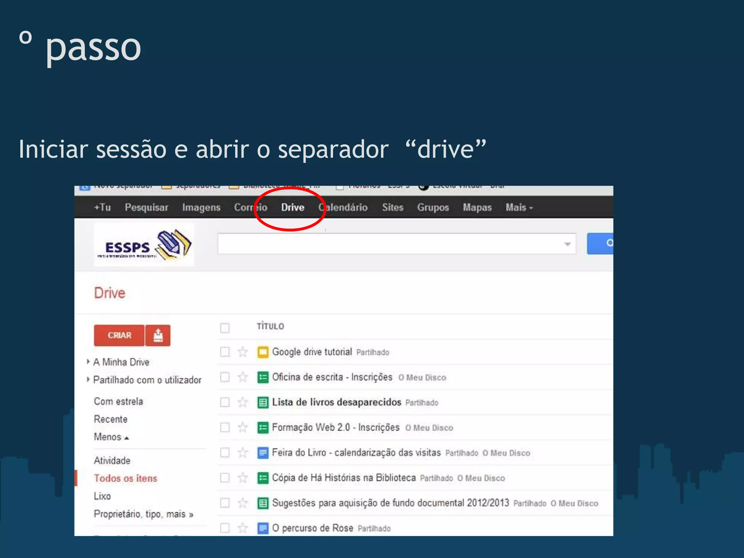Click the form icon of Formação Web 2.0
The image size is (744, 558).
pyautogui.click(x=263, y=428)
